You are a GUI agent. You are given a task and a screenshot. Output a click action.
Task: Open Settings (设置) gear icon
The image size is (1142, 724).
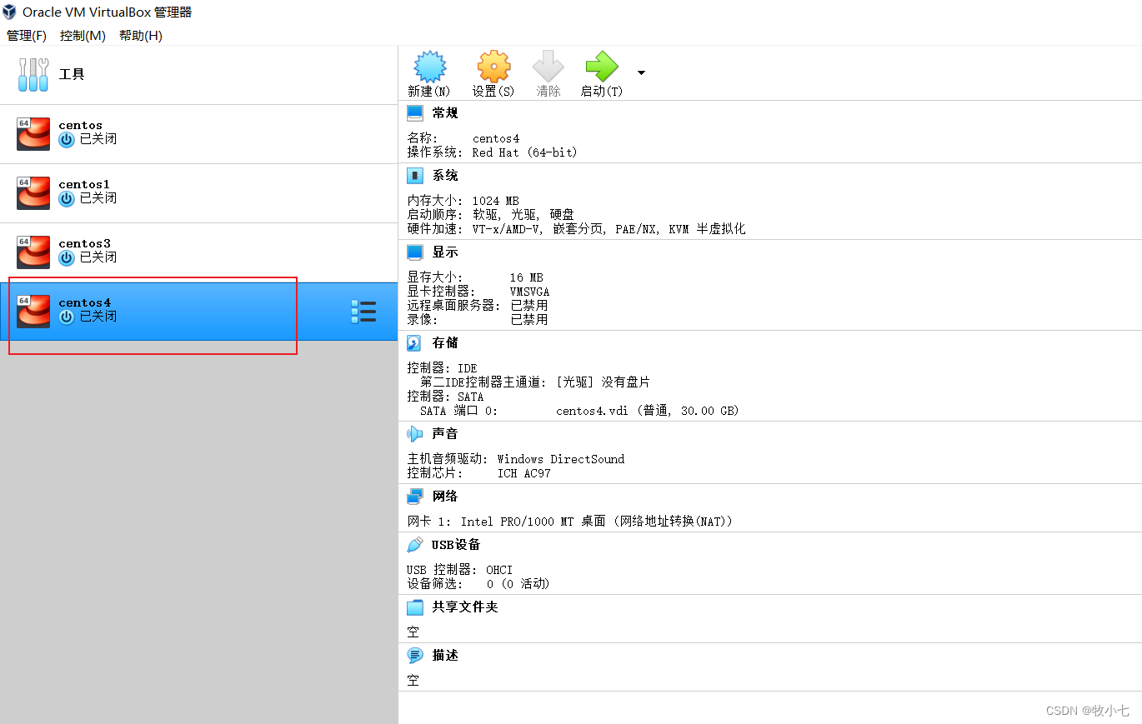(493, 67)
